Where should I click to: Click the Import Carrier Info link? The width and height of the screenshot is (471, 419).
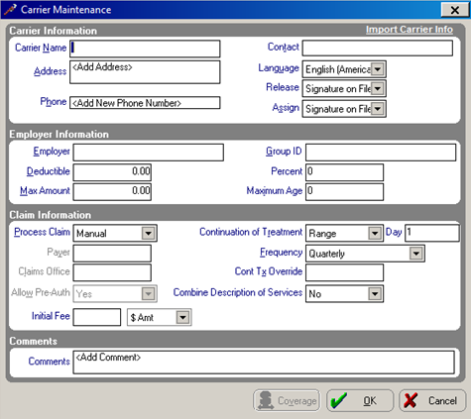(x=410, y=30)
